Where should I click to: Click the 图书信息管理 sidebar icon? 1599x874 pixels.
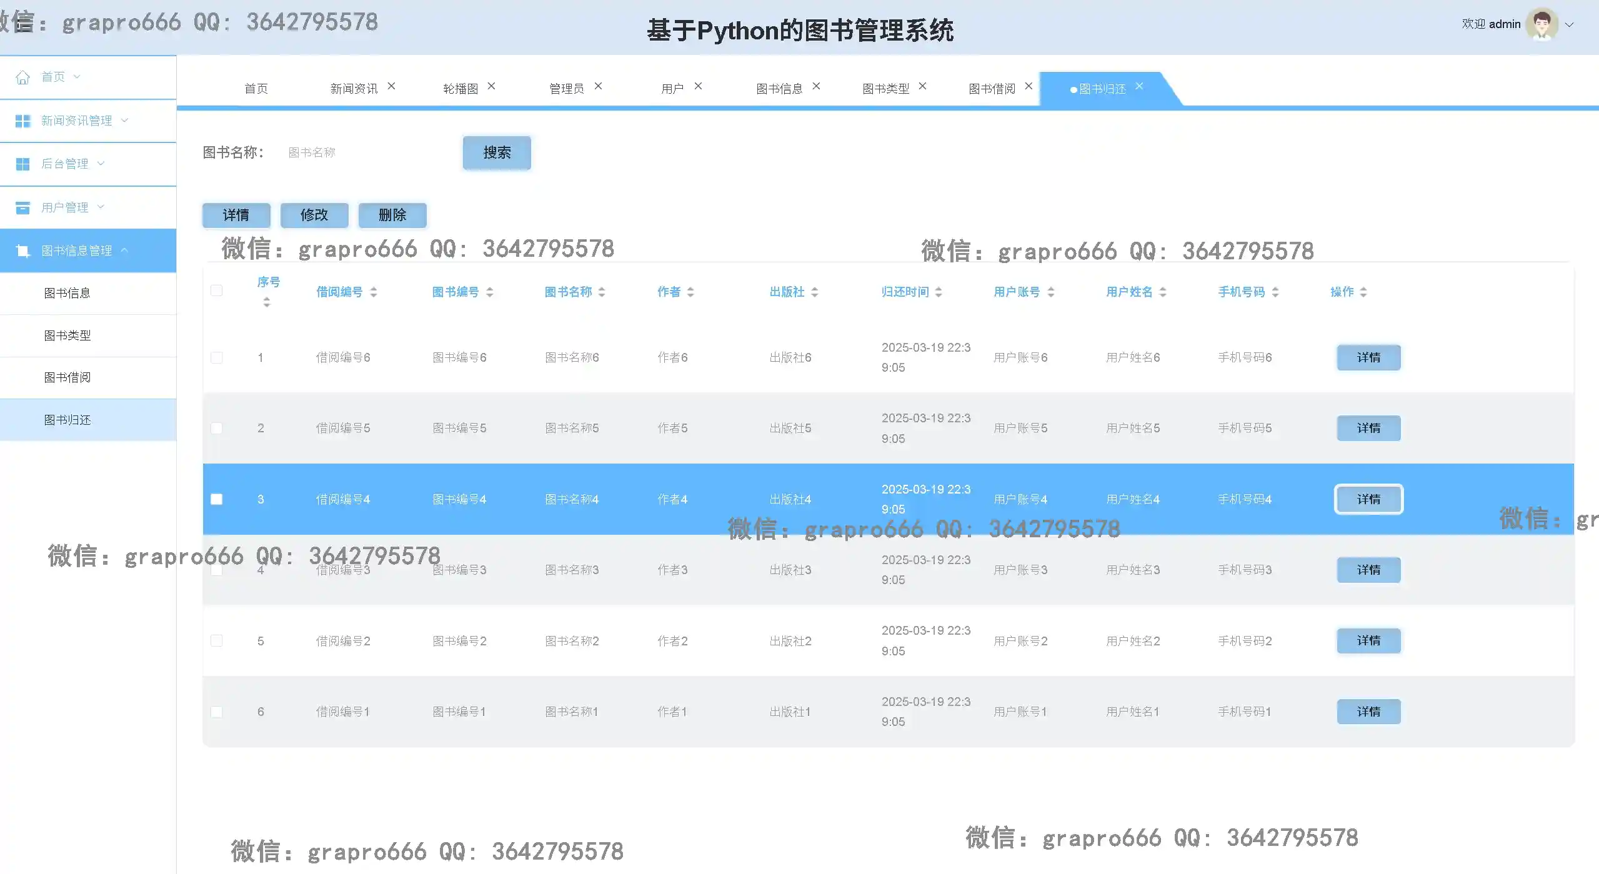(23, 251)
